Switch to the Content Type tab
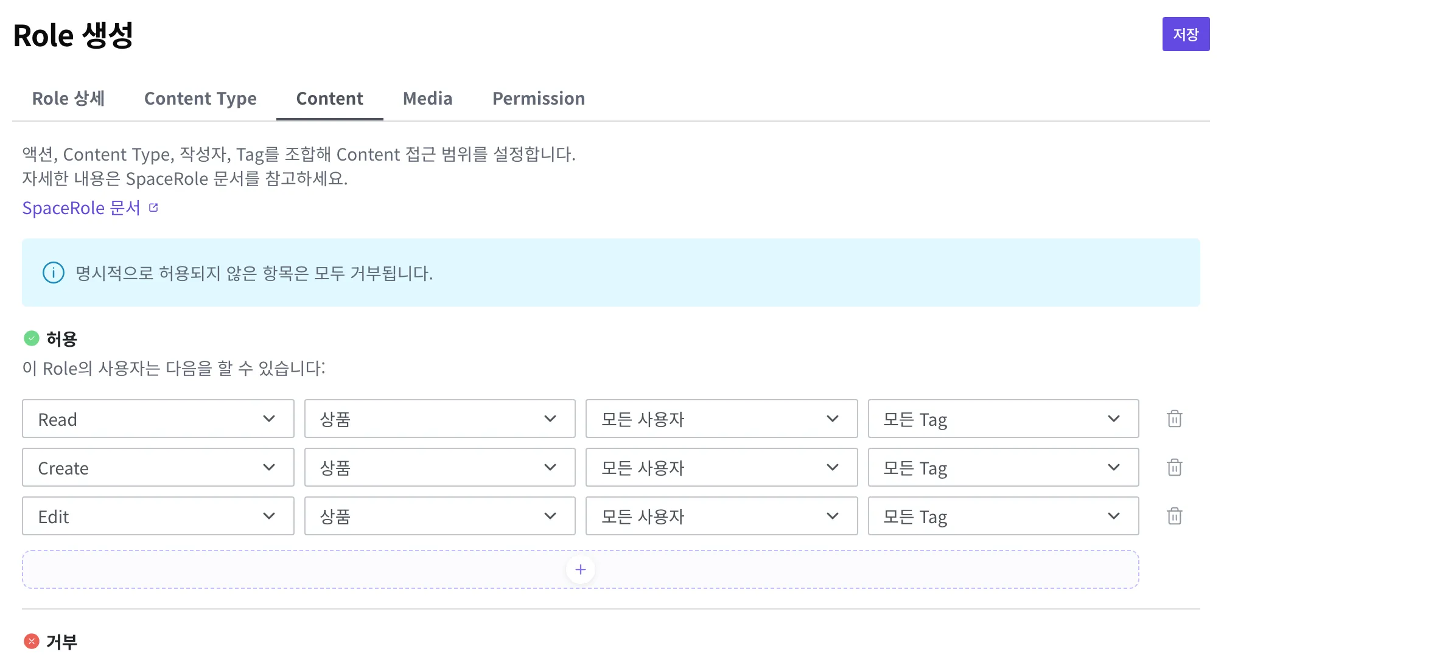 200,99
